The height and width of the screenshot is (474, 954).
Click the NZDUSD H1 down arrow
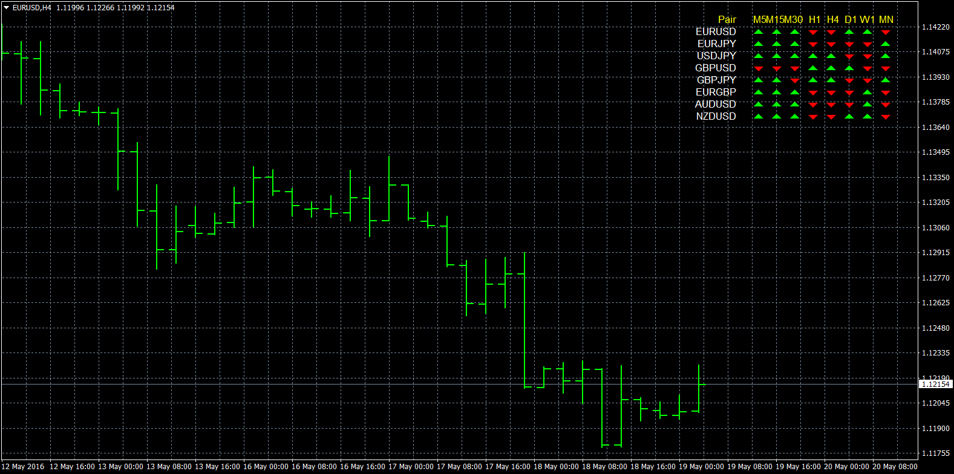point(813,117)
